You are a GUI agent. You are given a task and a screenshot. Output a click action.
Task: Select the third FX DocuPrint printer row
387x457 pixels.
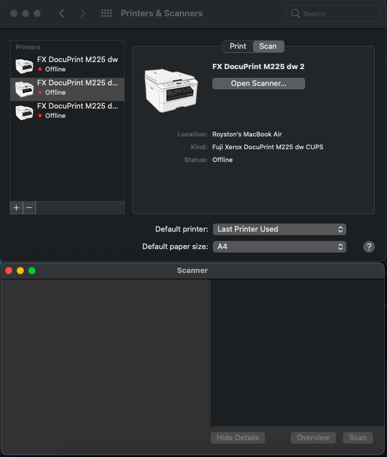67,111
